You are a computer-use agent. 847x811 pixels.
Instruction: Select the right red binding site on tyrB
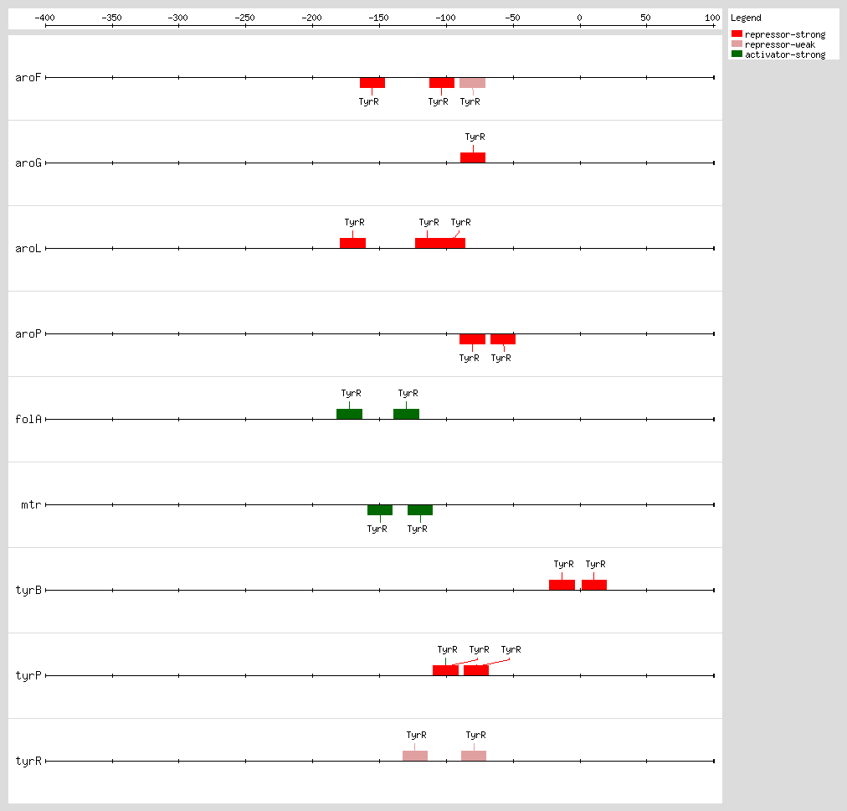pos(594,585)
